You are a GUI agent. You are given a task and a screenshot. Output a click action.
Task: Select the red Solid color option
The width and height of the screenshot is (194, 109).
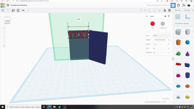152,24
